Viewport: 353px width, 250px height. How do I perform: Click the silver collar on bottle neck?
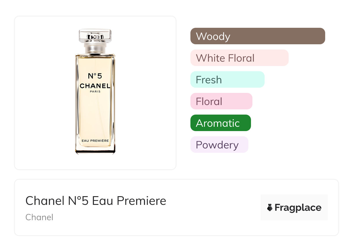95,48
